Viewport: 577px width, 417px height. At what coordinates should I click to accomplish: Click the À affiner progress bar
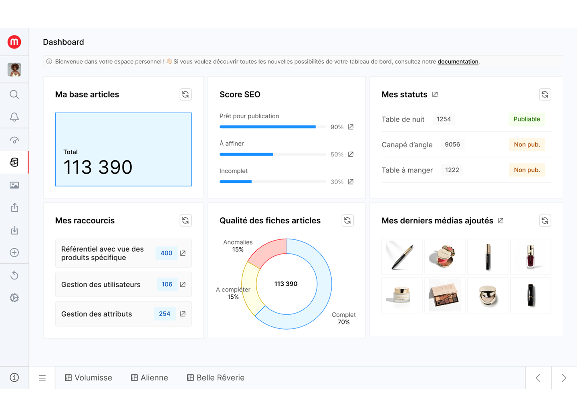tap(272, 154)
